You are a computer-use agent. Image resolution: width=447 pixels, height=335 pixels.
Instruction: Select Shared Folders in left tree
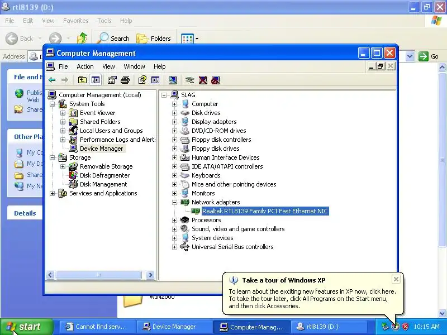coord(100,122)
